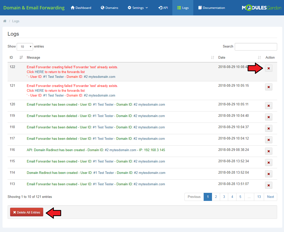Image resolution: width=284 pixels, height=232 pixels.
Task: Click ID column header
Action: click(11, 57)
